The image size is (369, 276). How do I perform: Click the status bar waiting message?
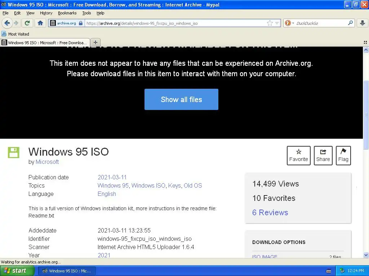point(31,262)
